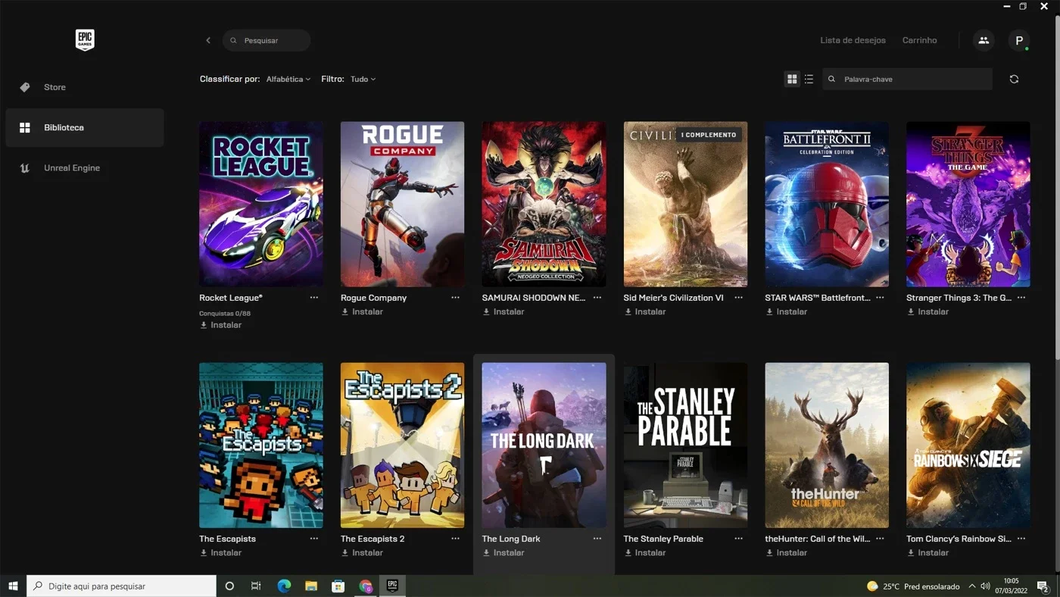
Task: Click the Epic Games logo icon
Action: [84, 40]
